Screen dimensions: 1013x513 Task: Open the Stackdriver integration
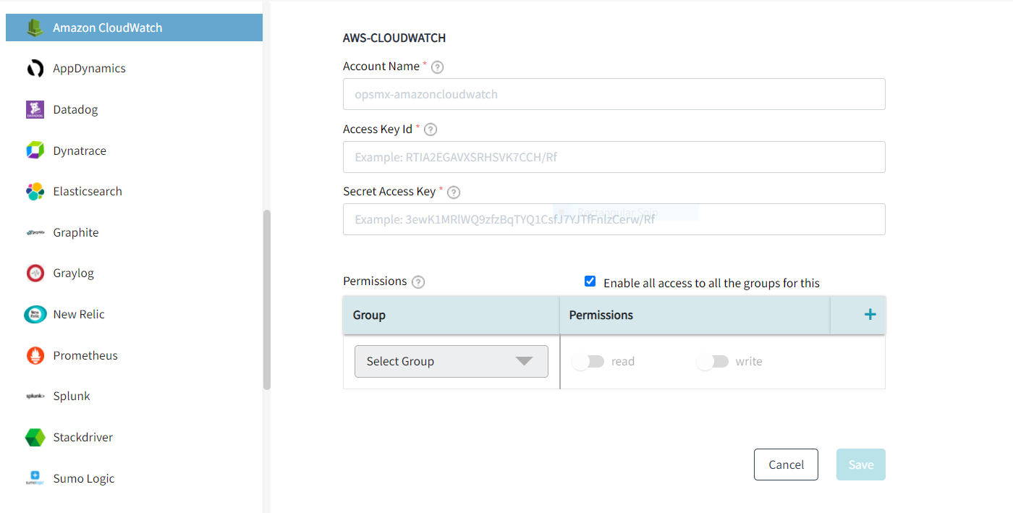tap(34, 437)
